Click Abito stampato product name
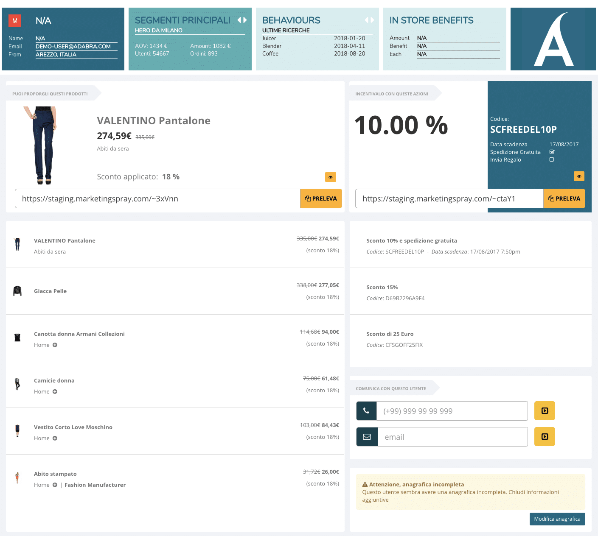This screenshot has width=598, height=536. 55,474
